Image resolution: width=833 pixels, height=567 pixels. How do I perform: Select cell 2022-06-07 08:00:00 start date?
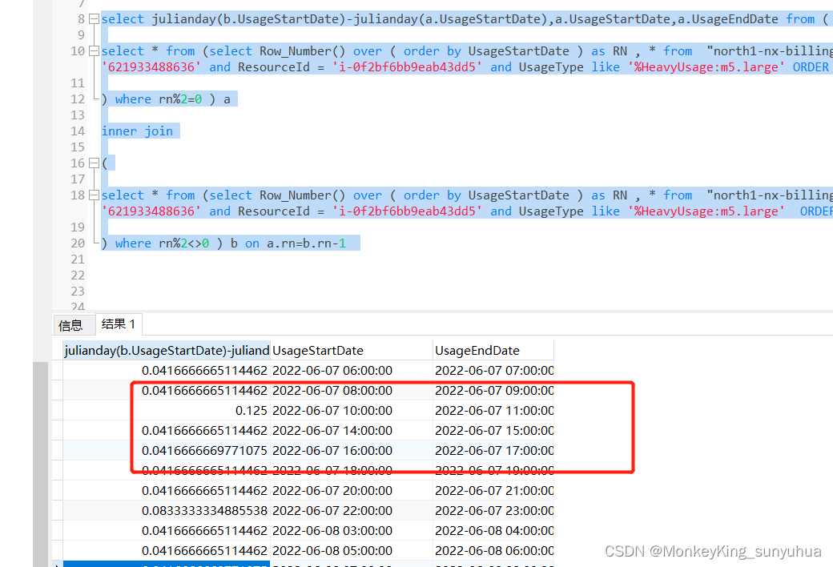[x=351, y=391]
